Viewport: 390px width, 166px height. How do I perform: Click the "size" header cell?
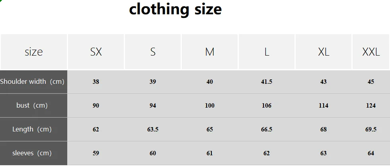[33, 52]
